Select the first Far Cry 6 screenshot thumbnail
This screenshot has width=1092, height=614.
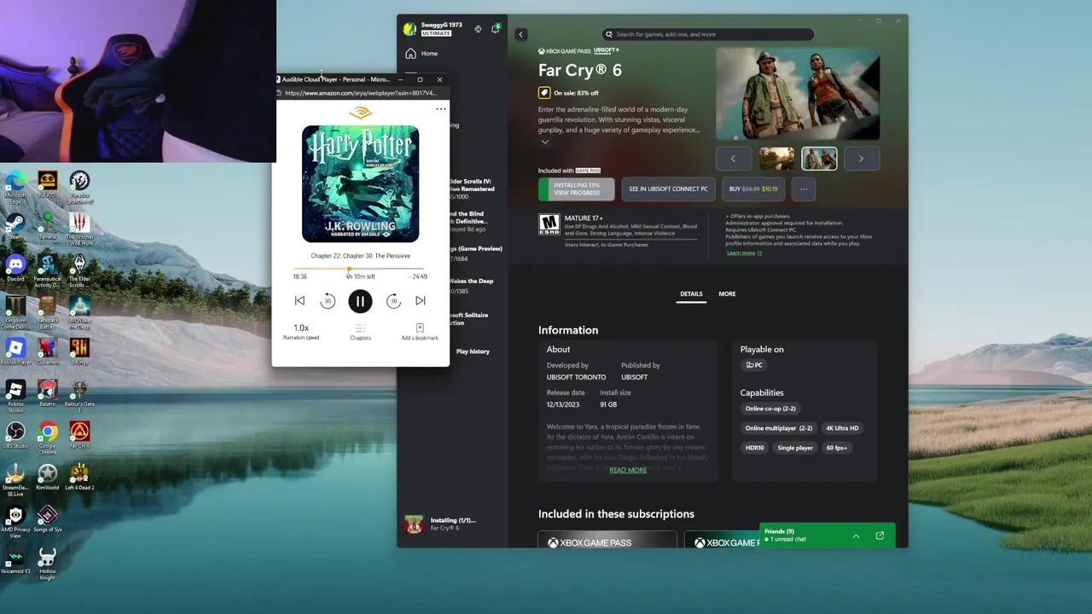tap(776, 159)
